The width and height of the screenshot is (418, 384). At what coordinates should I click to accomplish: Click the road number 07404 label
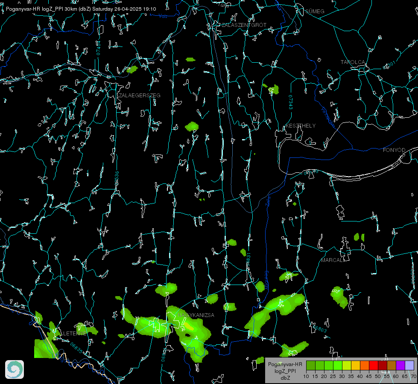pyautogui.click(x=98, y=48)
